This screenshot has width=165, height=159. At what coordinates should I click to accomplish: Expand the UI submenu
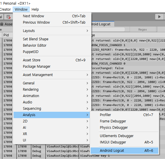coord(52,140)
